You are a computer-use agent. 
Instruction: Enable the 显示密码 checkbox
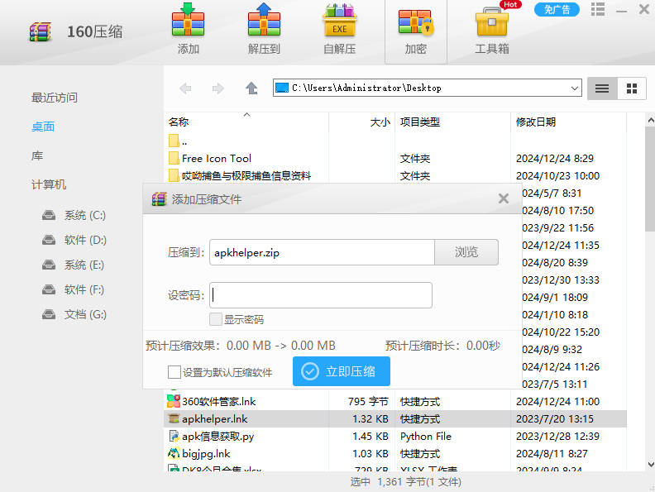(x=216, y=319)
